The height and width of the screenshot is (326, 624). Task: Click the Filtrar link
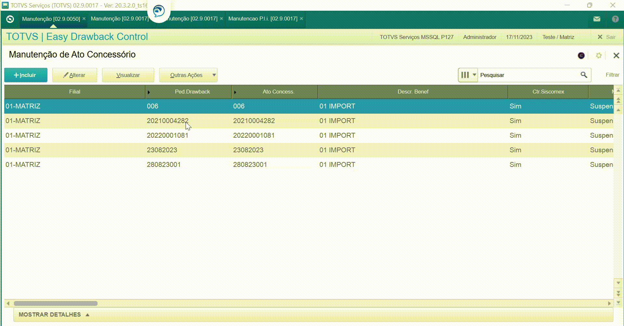pos(612,75)
